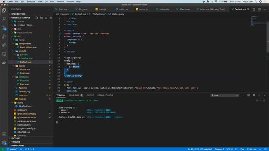Screen dimensions: 269x151
Task: Open the Explorer view in activity bar
Action: coord(4,10)
